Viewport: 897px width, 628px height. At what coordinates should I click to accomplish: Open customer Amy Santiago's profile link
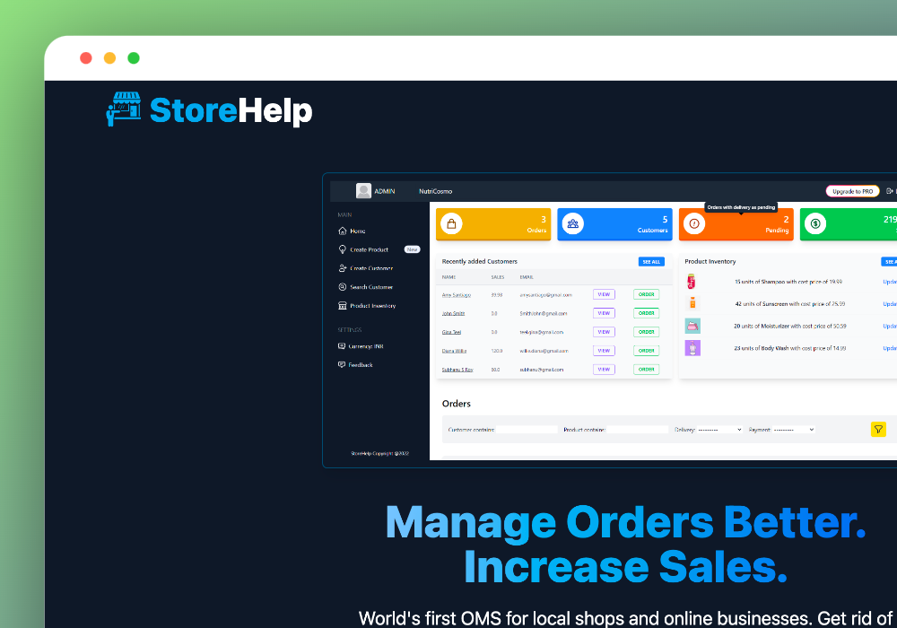[457, 294]
